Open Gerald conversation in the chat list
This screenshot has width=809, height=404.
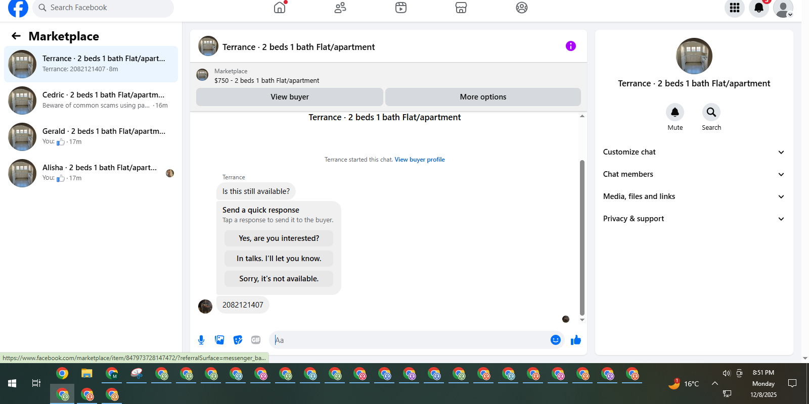[x=91, y=137]
